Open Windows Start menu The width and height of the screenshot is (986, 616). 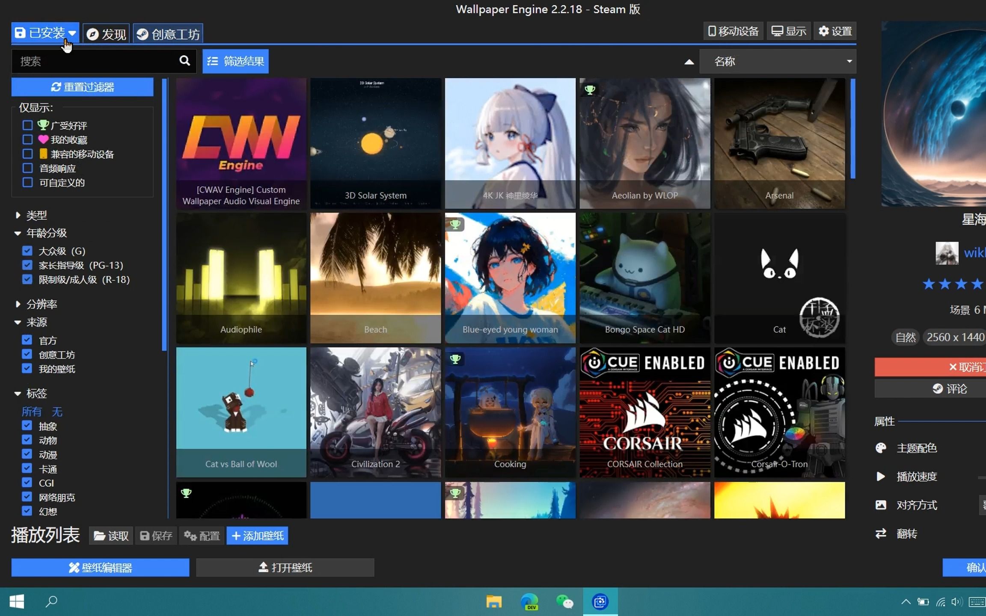[17, 601]
